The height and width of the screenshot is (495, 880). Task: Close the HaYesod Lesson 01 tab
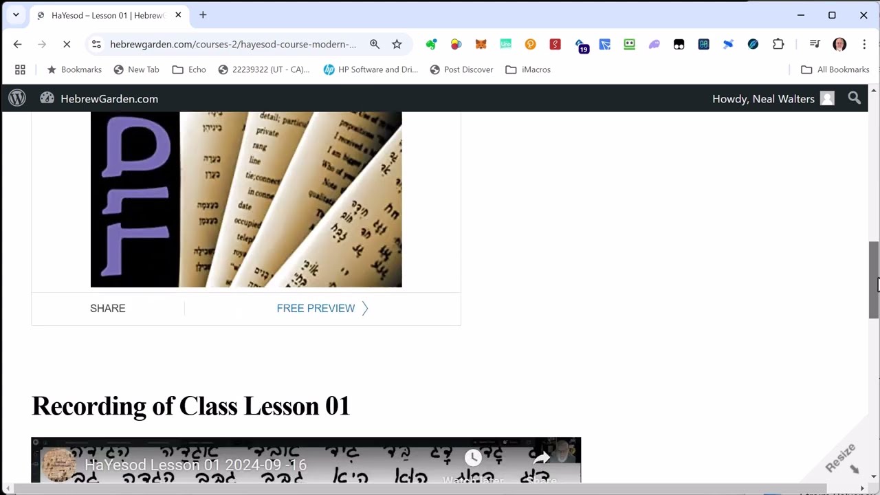coord(178,15)
